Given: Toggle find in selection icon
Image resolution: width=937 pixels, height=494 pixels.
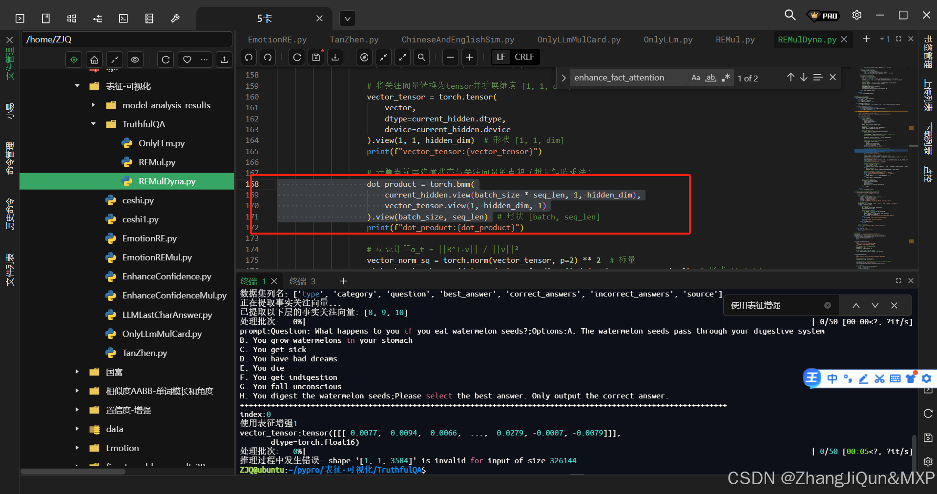Looking at the screenshot, I should tap(818, 78).
